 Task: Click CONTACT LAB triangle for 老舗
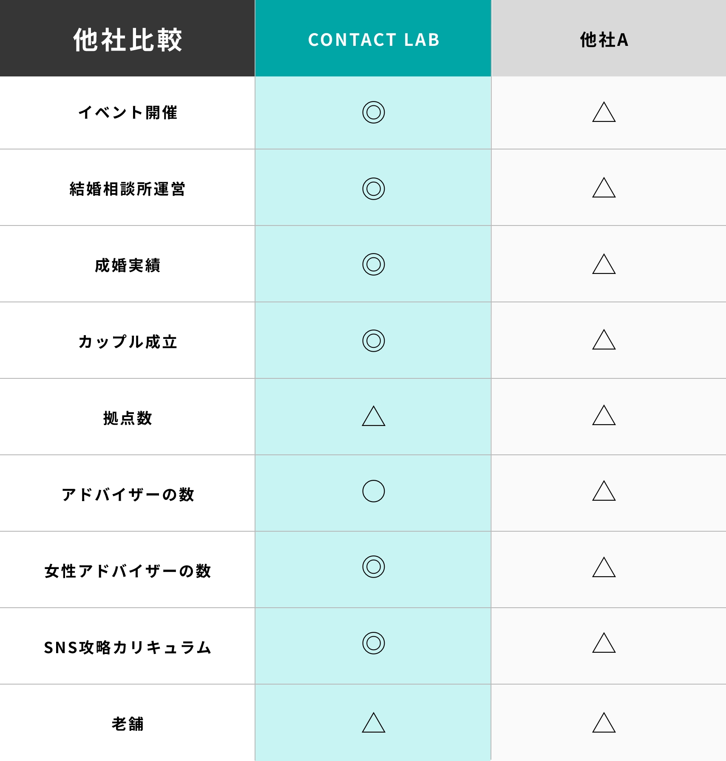[373, 722]
